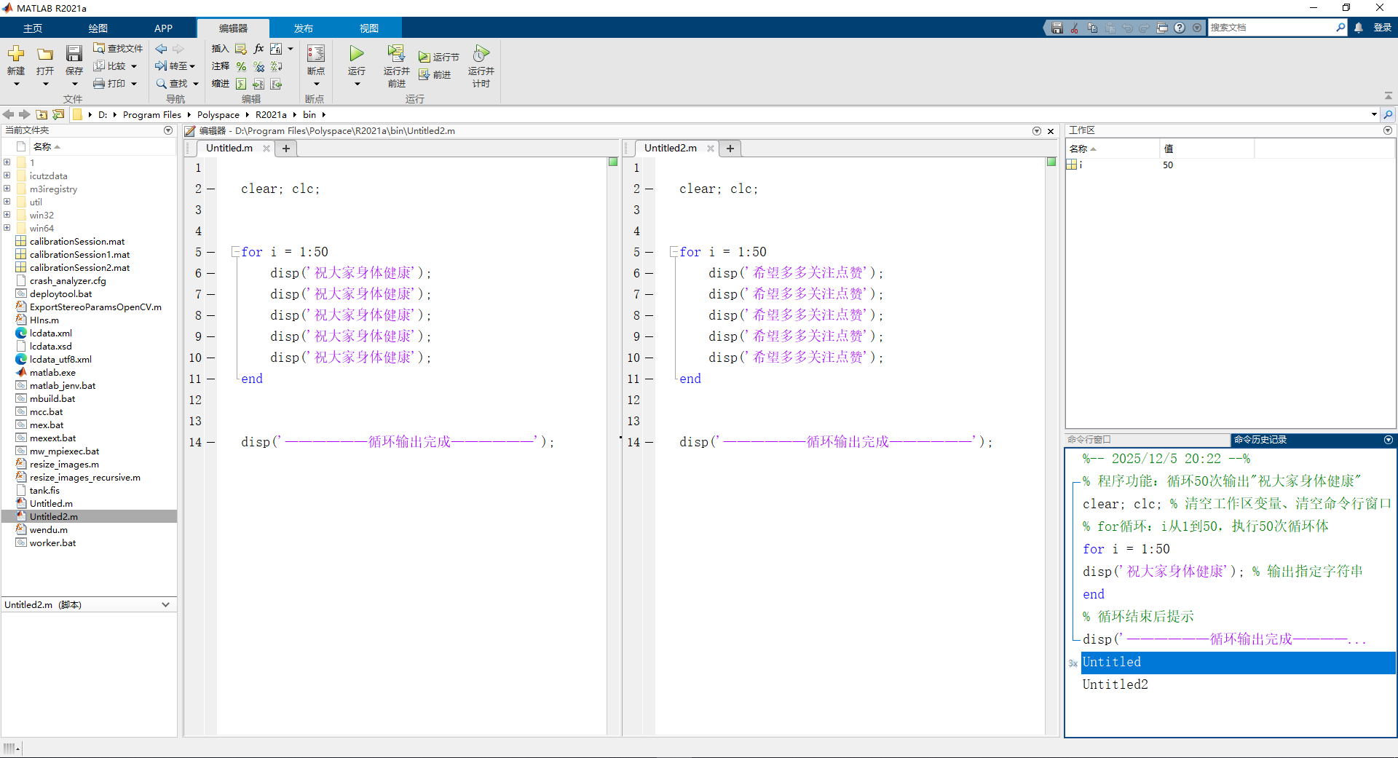Screen dimensions: 1398x758
Task: Click the switch windows icon in quick access
Action: (x=1162, y=28)
